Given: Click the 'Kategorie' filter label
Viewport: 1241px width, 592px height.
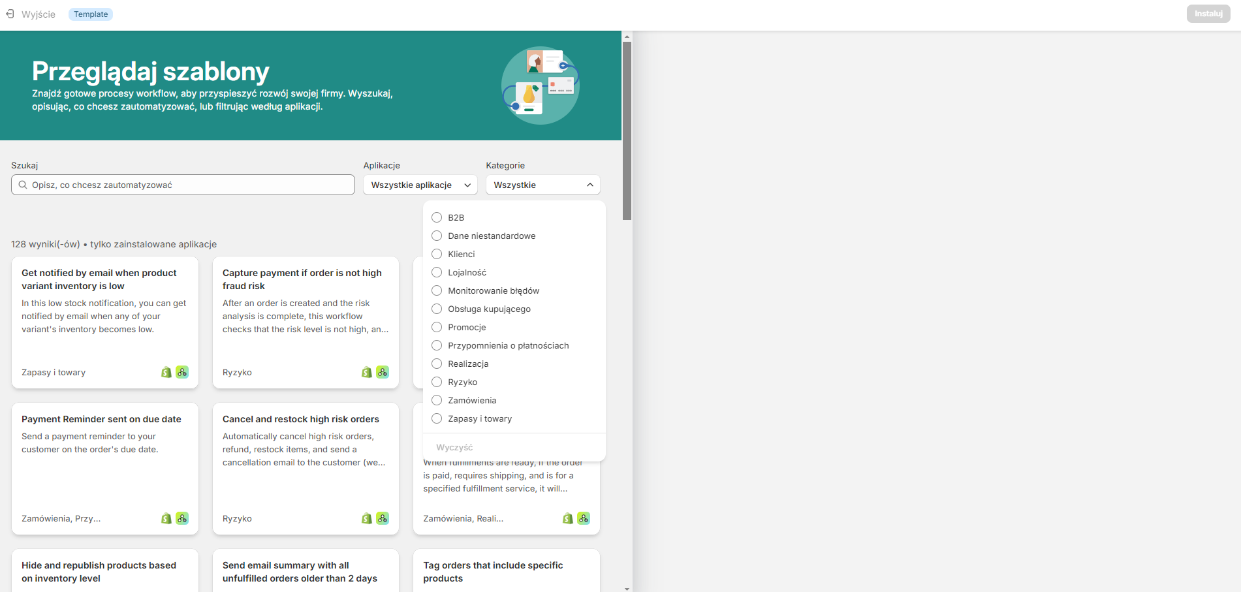Looking at the screenshot, I should click(505, 165).
